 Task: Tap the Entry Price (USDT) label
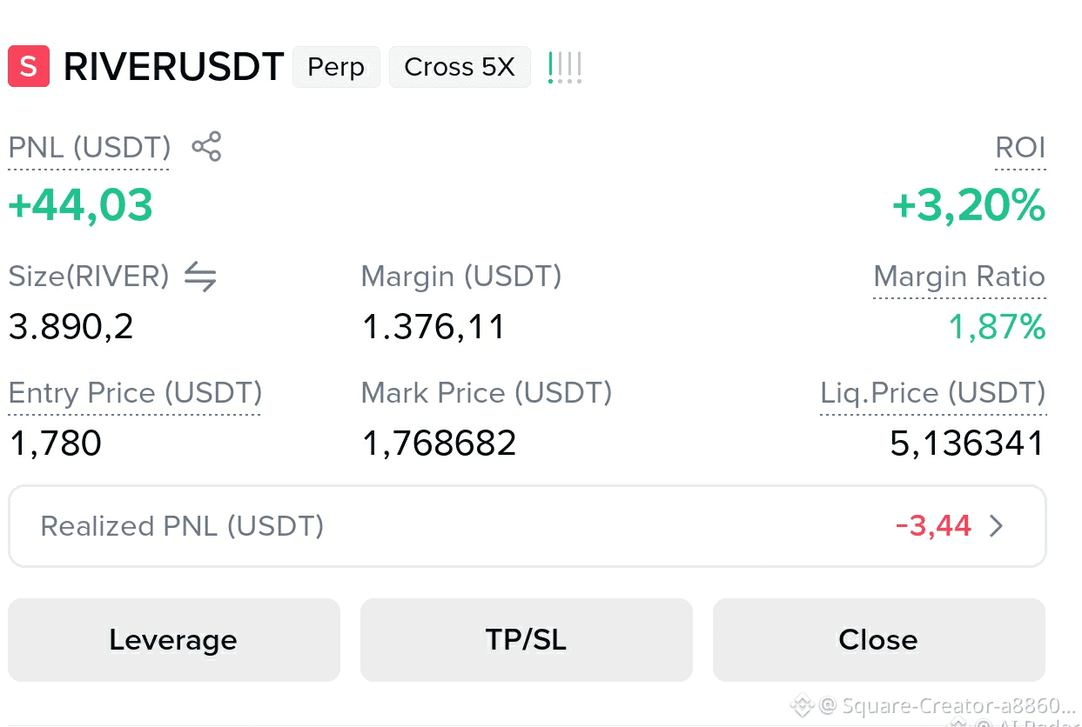click(x=135, y=393)
